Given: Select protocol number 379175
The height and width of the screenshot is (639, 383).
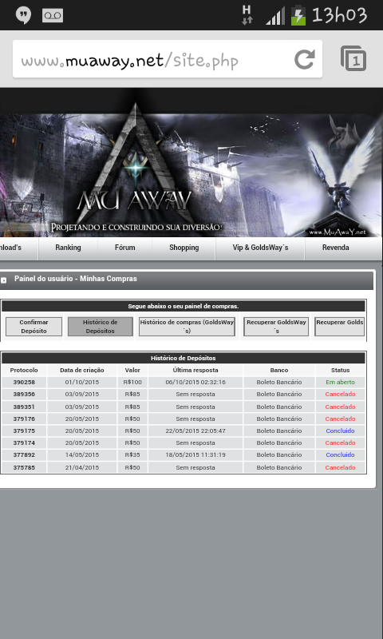Looking at the screenshot, I should click(x=24, y=431).
